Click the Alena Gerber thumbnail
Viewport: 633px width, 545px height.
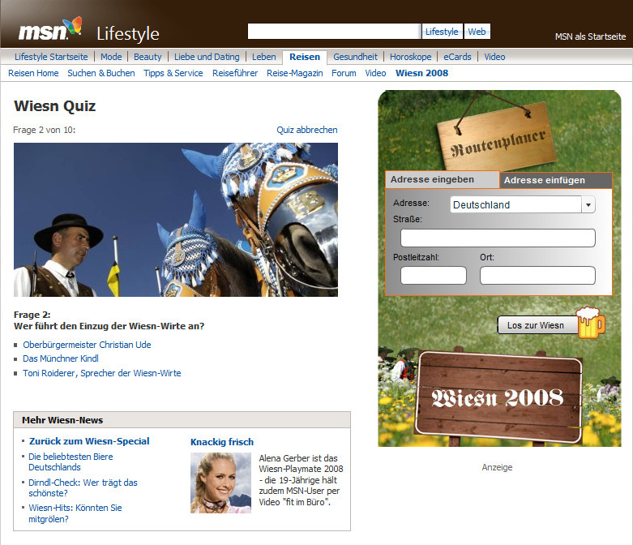(220, 483)
